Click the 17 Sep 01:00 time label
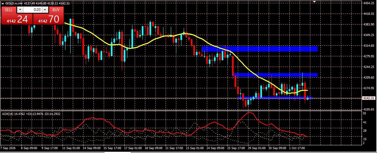 tap(133, 148)
